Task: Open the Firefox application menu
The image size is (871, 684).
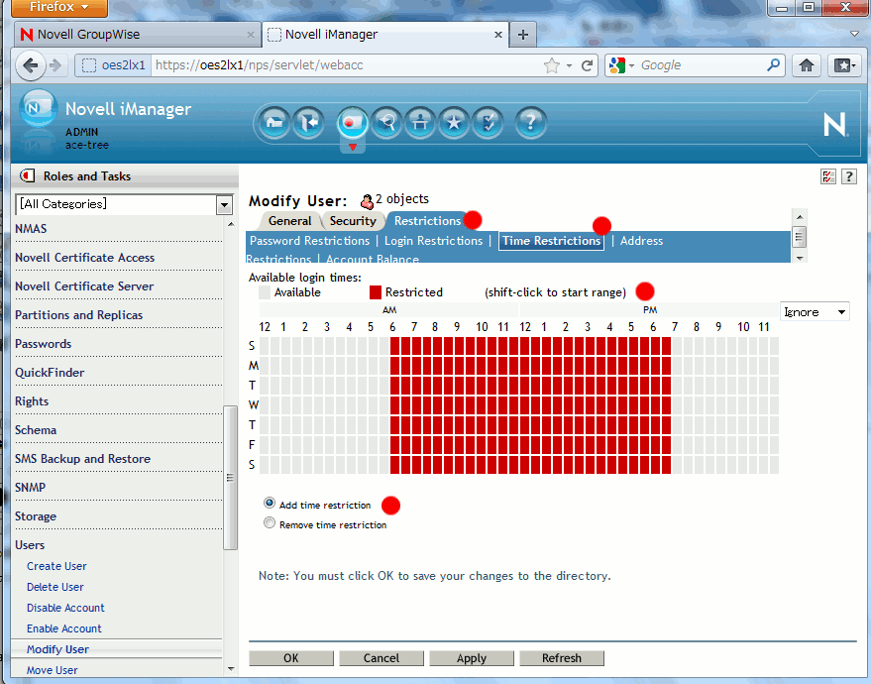Action: [59, 7]
